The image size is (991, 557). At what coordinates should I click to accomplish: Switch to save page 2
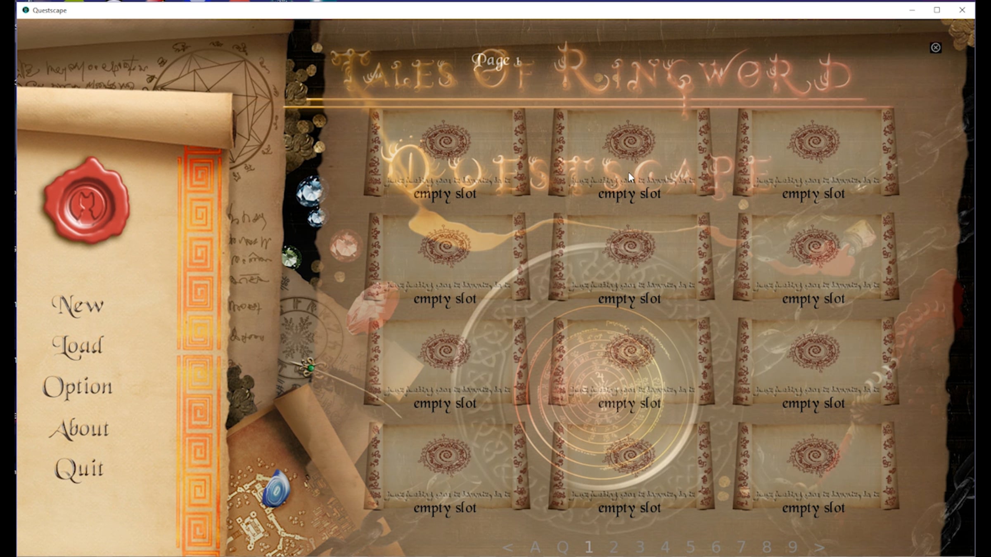(x=614, y=547)
